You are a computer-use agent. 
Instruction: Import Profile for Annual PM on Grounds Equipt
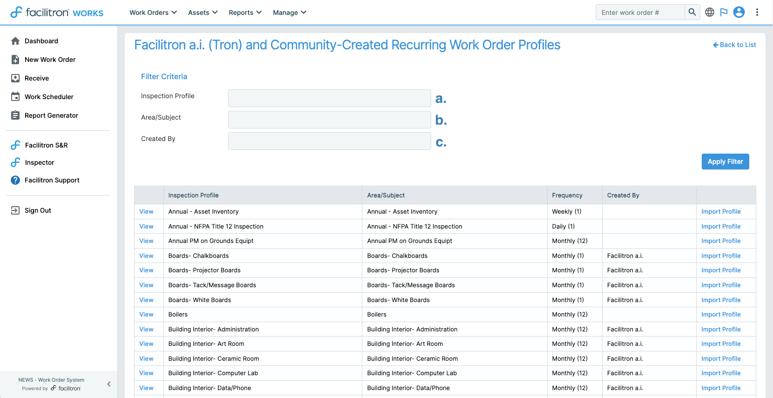721,241
